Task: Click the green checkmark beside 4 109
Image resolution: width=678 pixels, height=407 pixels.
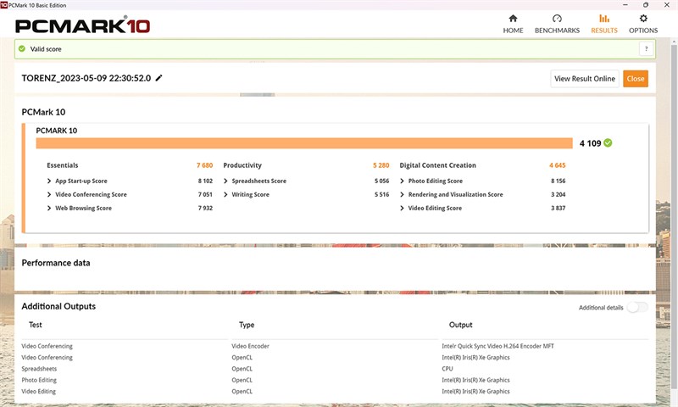Action: tap(608, 143)
